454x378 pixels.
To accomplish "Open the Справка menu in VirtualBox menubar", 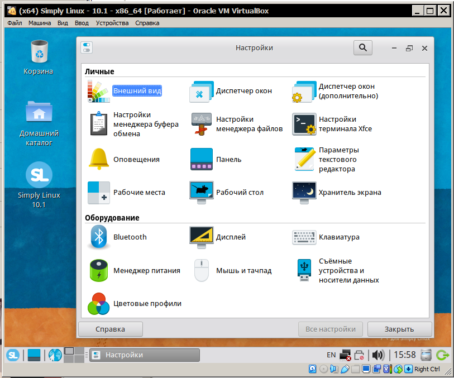I will coord(147,23).
